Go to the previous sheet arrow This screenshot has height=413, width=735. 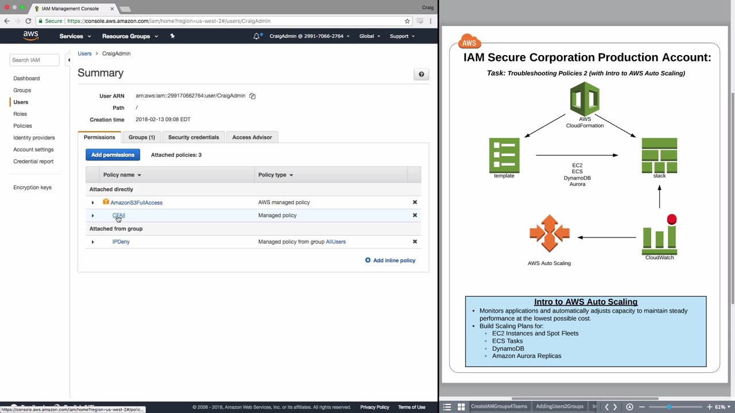606,407
